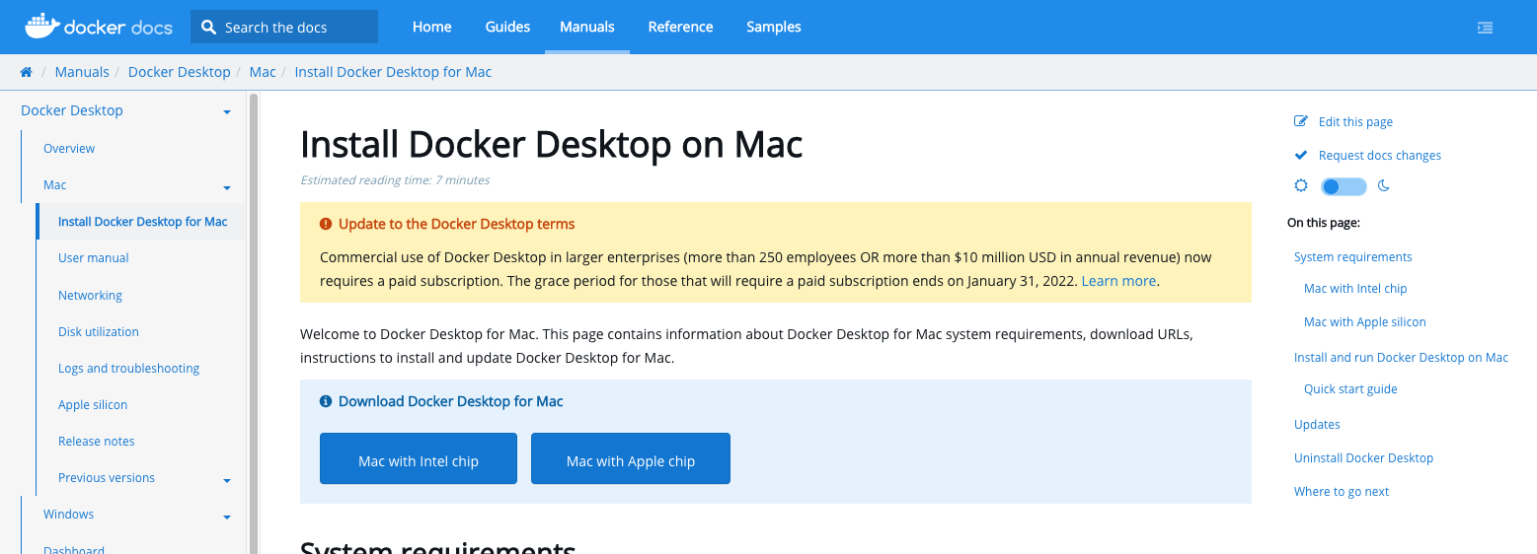
Task: Open Disk utilization in the sidebar
Action: click(x=99, y=331)
